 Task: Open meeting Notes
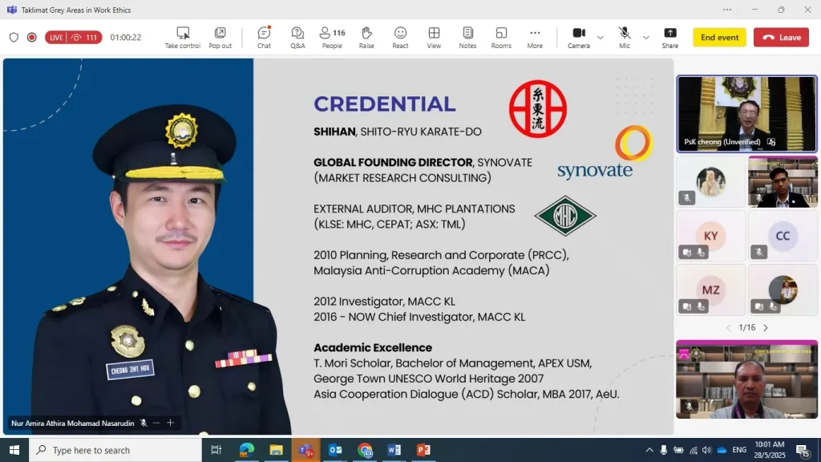[467, 37]
